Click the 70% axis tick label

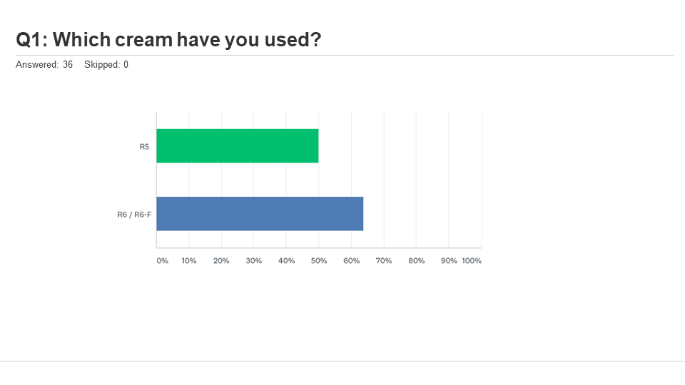(384, 261)
